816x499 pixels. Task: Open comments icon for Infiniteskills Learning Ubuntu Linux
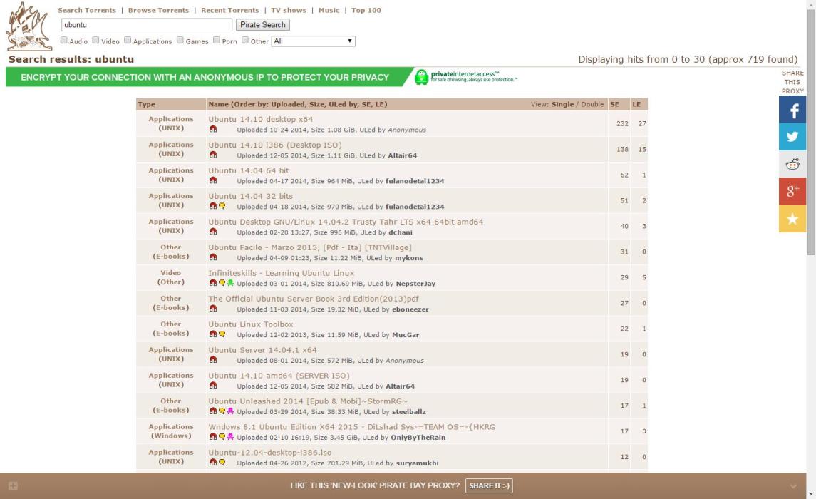(222, 283)
